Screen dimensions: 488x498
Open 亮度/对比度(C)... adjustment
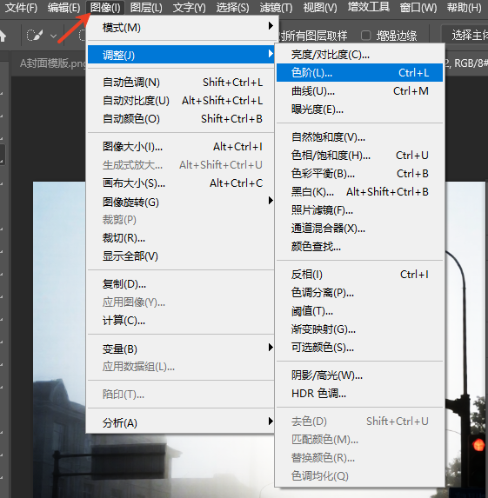(x=359, y=55)
